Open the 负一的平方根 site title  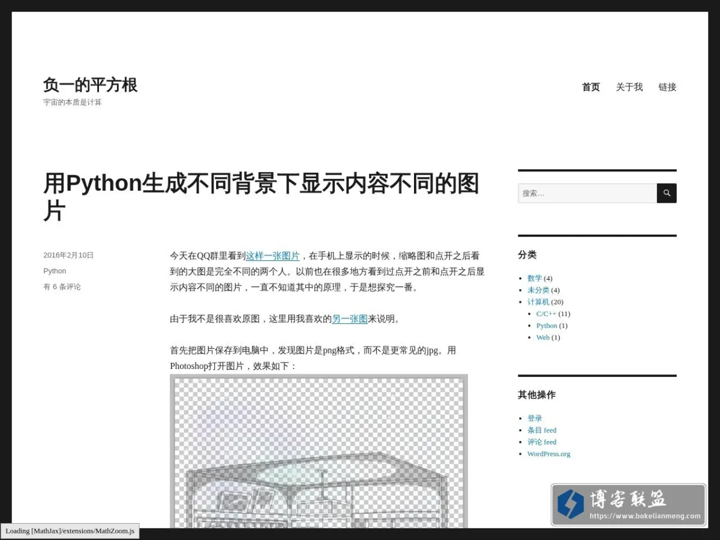(91, 85)
